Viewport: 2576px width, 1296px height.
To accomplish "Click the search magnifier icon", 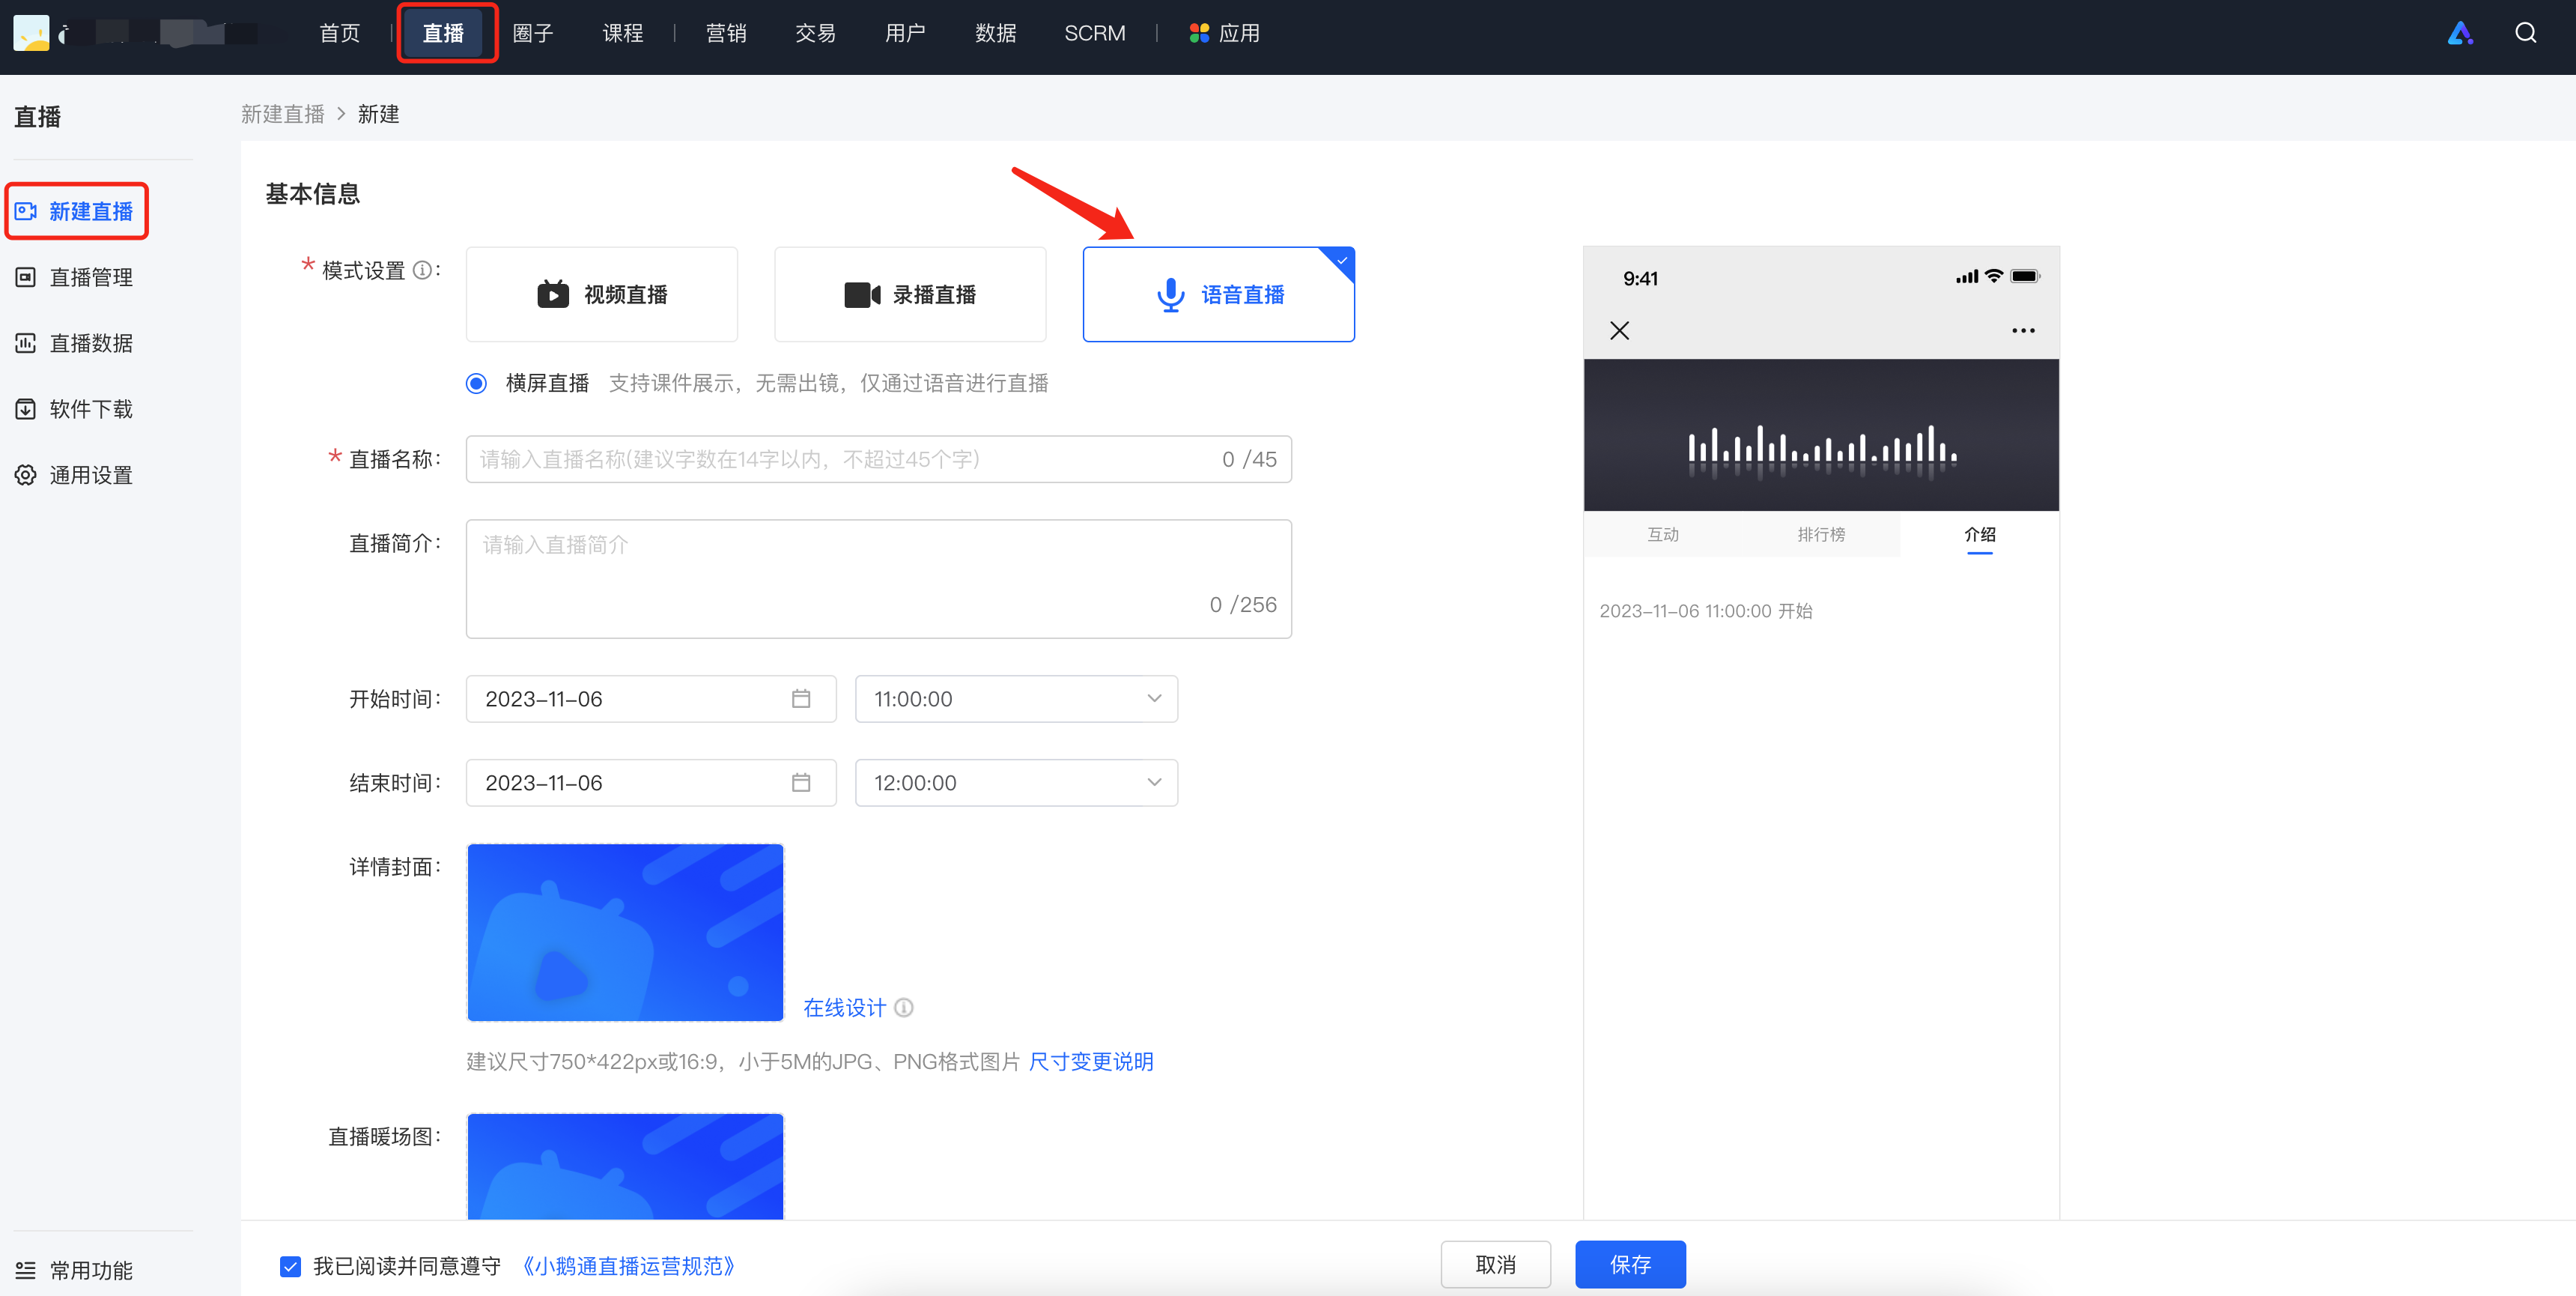I will click(x=2525, y=33).
